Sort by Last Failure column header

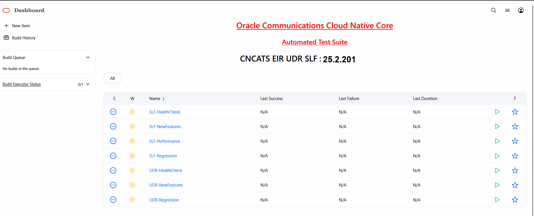click(x=349, y=99)
